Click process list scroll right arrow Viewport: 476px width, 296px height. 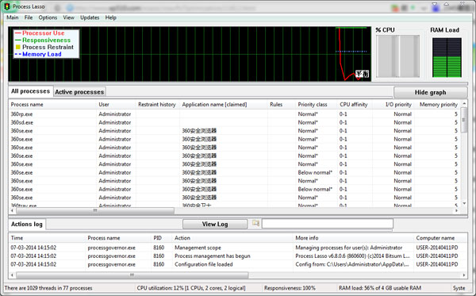click(x=456, y=210)
